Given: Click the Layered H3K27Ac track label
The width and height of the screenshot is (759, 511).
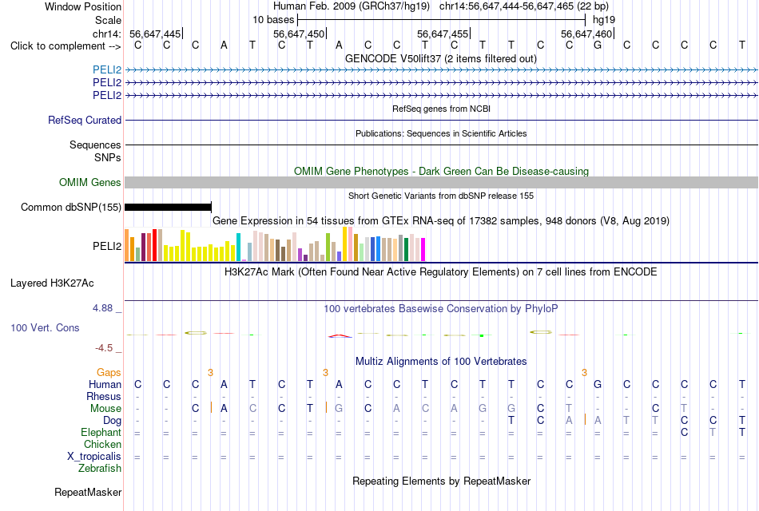Looking at the screenshot, I should 52,283.
